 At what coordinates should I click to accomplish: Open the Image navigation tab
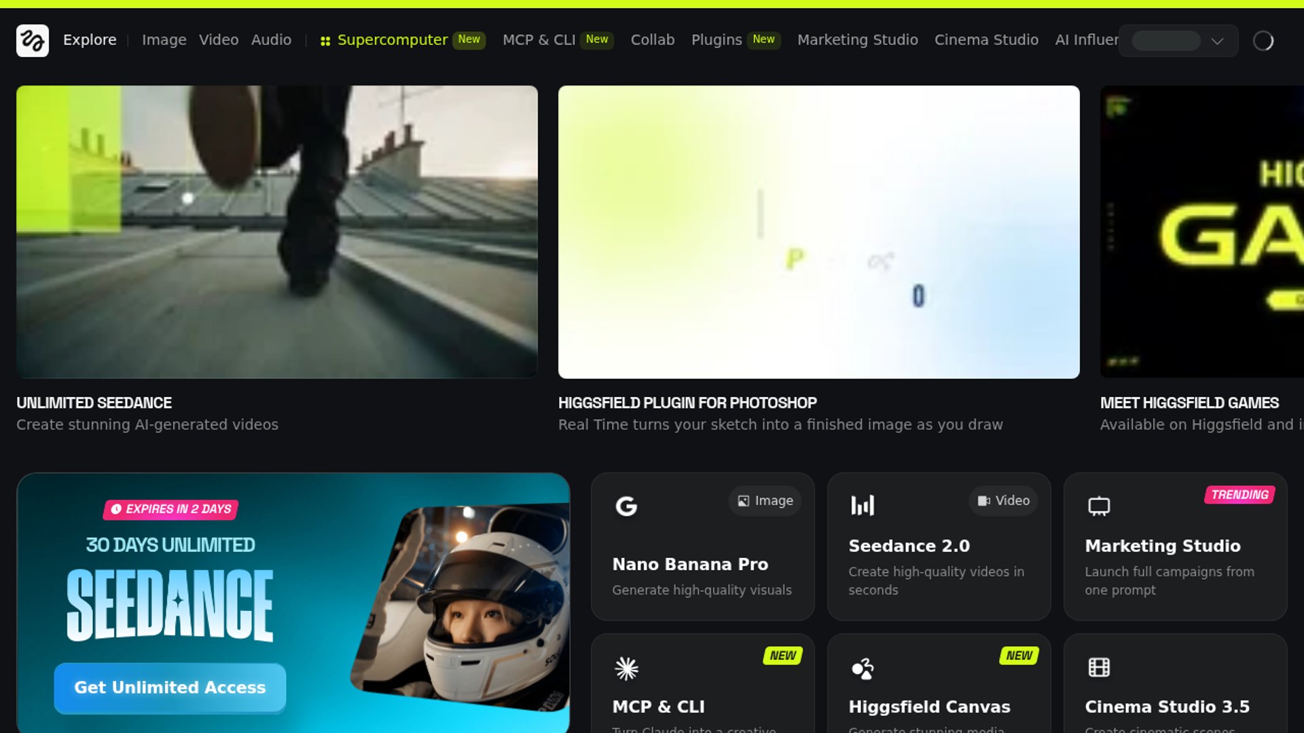[x=164, y=40]
